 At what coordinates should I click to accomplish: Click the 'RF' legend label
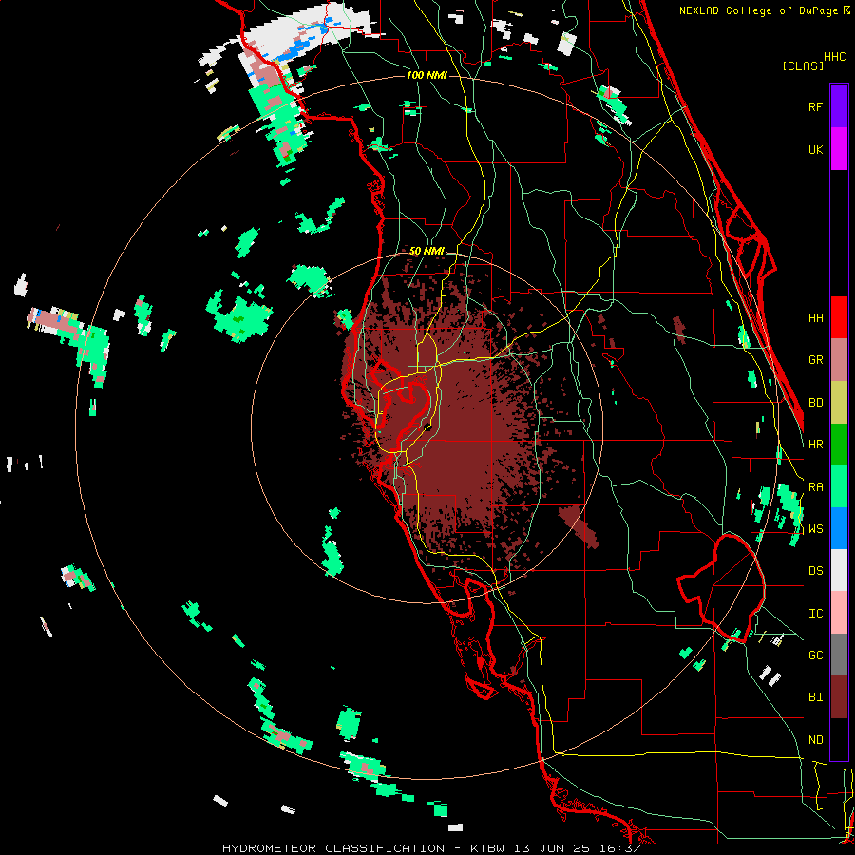[815, 106]
